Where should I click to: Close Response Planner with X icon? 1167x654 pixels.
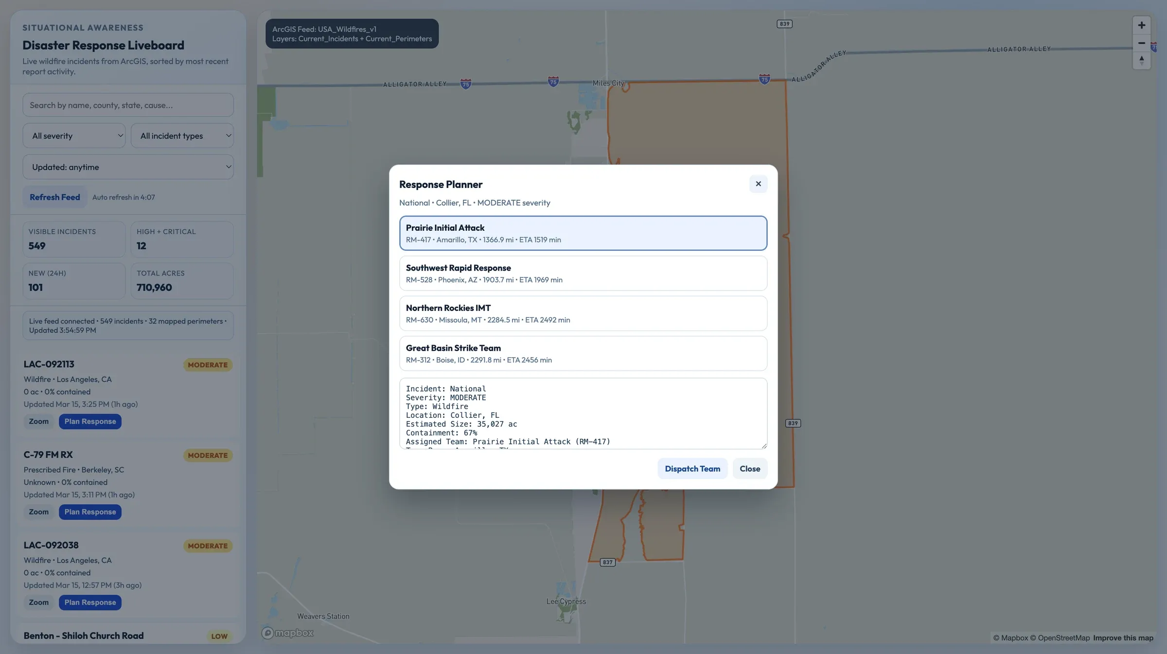coord(758,184)
